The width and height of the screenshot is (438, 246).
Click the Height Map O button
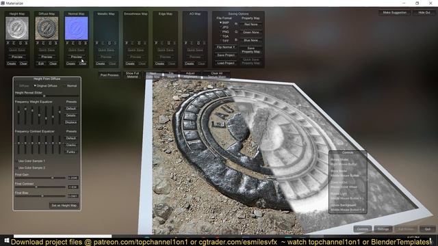pos(21,43)
